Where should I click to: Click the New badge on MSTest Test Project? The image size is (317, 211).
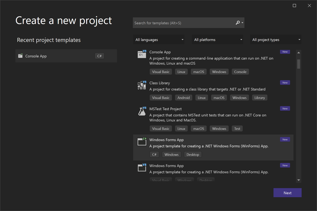285,108
